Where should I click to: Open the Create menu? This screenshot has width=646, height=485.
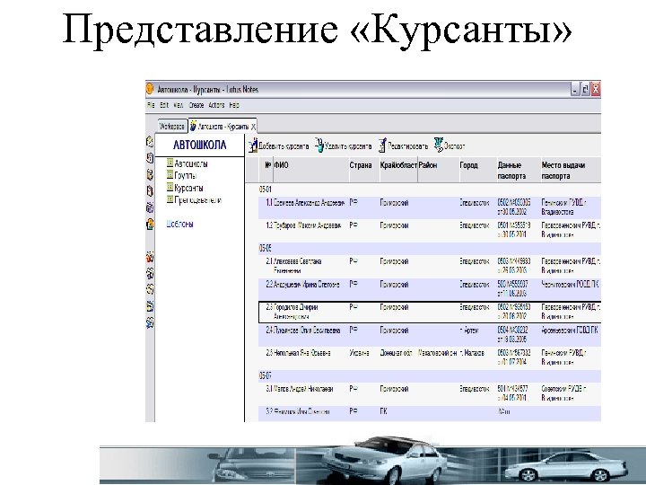tap(196, 105)
